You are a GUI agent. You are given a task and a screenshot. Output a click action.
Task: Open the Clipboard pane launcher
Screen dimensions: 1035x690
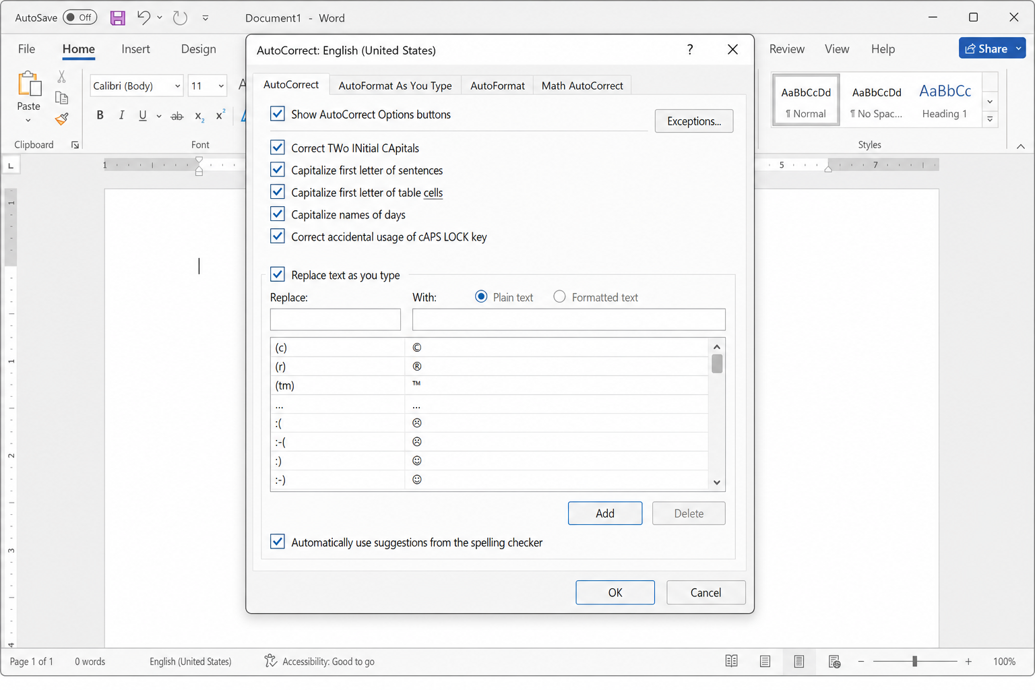point(75,145)
